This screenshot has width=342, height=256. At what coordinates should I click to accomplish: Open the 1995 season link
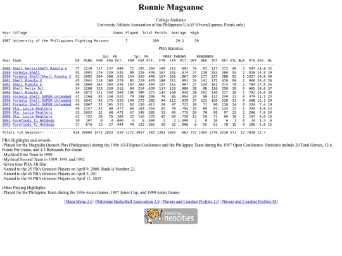6,97
